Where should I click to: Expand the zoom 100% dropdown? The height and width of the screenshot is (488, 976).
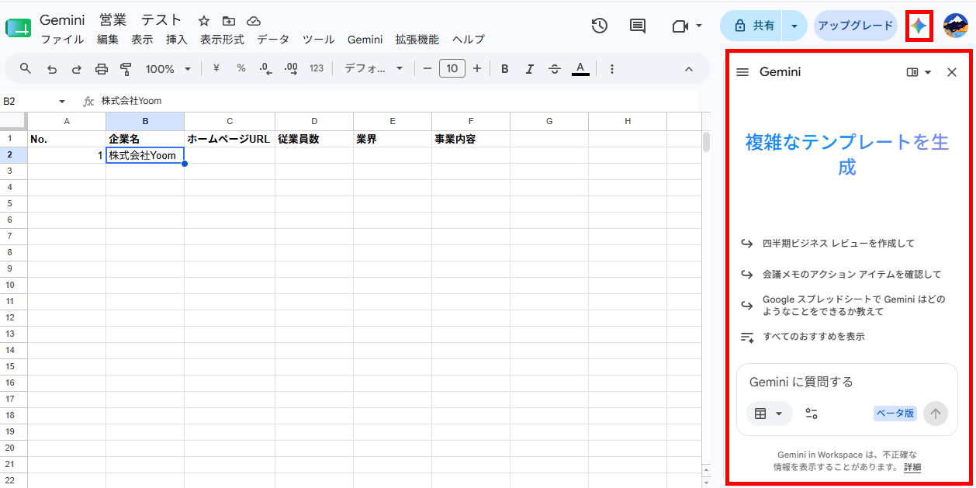tap(168, 69)
